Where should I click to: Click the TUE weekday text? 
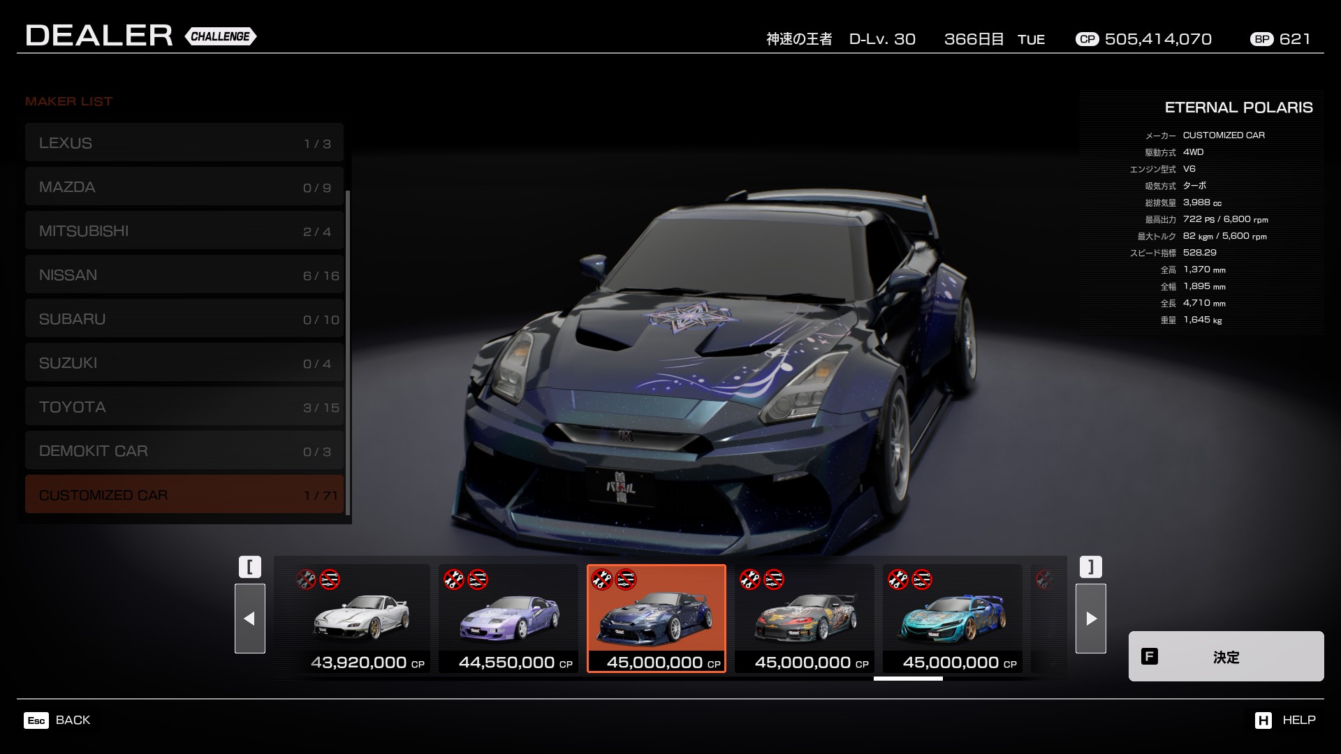point(1031,40)
